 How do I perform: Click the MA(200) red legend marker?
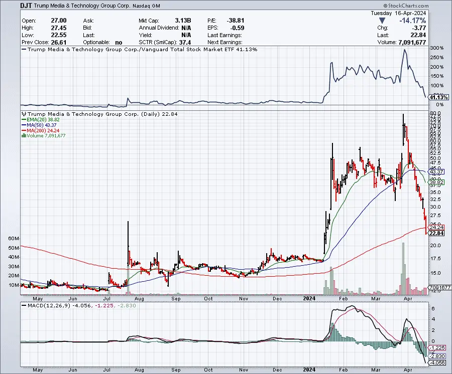[x=22, y=130]
